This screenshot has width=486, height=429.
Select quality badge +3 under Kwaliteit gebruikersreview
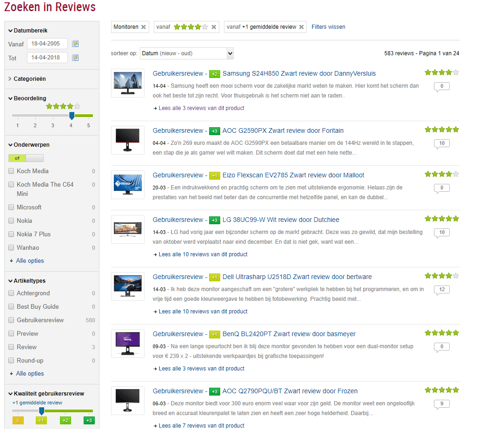(x=89, y=420)
